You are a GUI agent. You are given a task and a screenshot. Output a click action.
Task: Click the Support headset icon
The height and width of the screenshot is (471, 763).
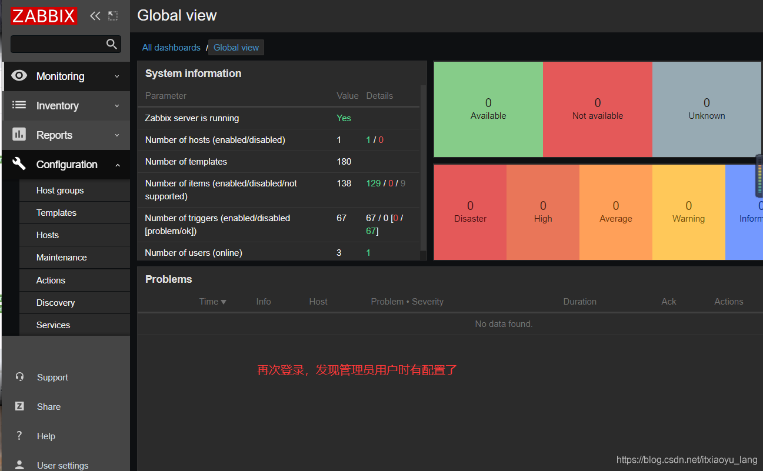click(x=19, y=377)
